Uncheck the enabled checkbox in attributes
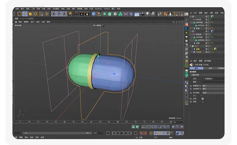237x145 pixels. click(x=203, y=99)
